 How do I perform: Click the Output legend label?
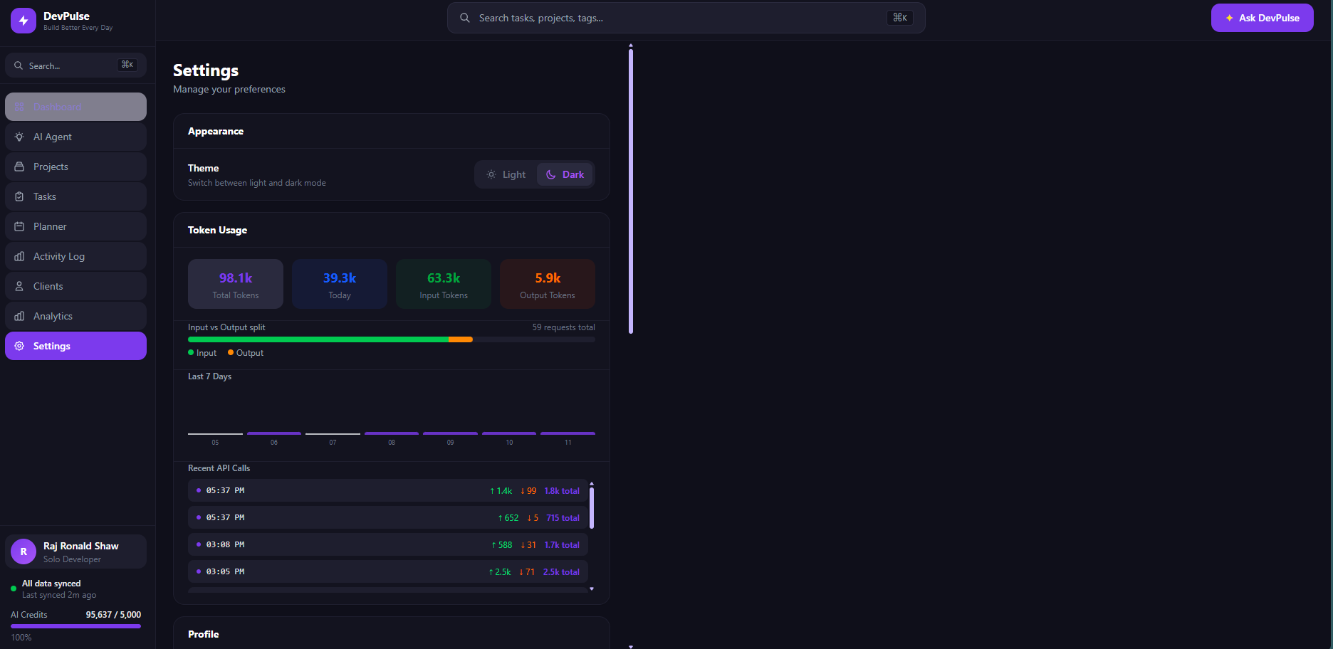250,353
